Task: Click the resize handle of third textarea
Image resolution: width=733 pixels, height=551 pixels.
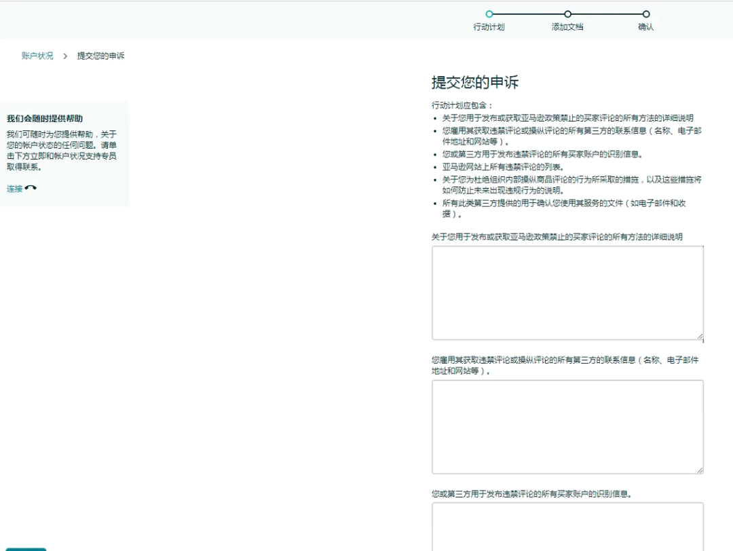Action: point(700,548)
